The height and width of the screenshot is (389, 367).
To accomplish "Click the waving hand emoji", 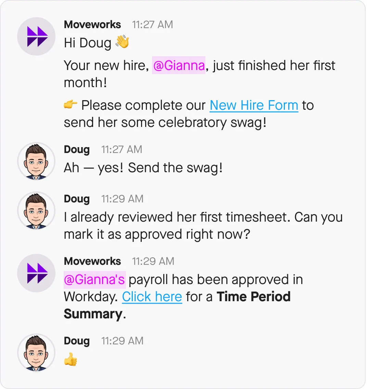I will click(x=122, y=43).
